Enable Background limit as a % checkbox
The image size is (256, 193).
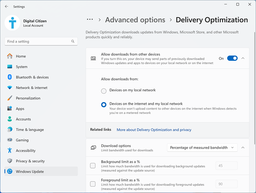[93, 166]
